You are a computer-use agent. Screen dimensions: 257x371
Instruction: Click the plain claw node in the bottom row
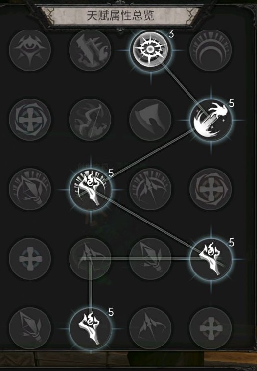point(150,329)
